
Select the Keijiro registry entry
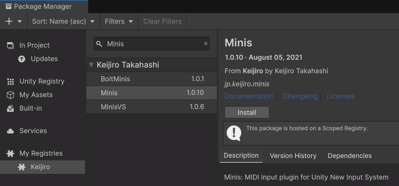point(43,167)
